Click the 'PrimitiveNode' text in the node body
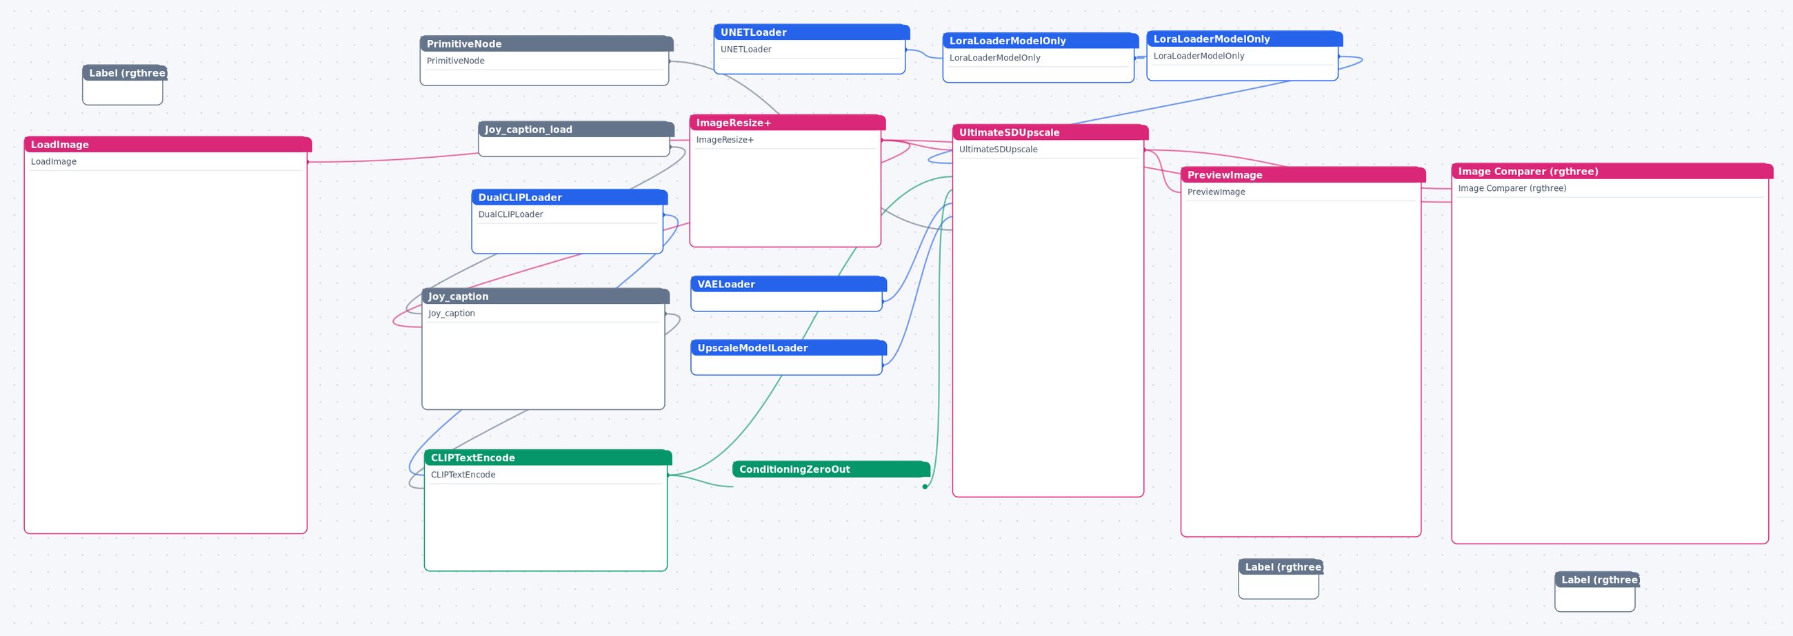 [455, 61]
